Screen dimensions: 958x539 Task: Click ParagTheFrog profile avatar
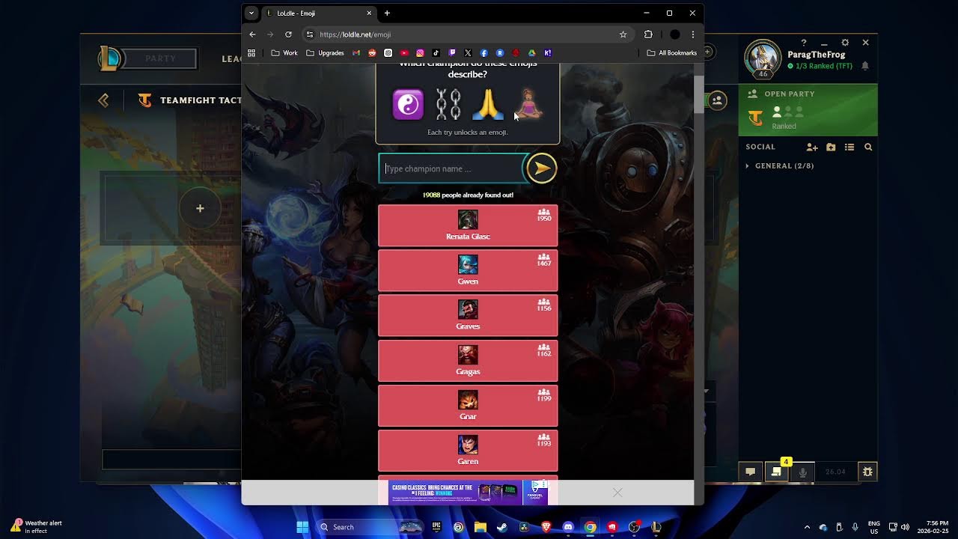(x=763, y=58)
